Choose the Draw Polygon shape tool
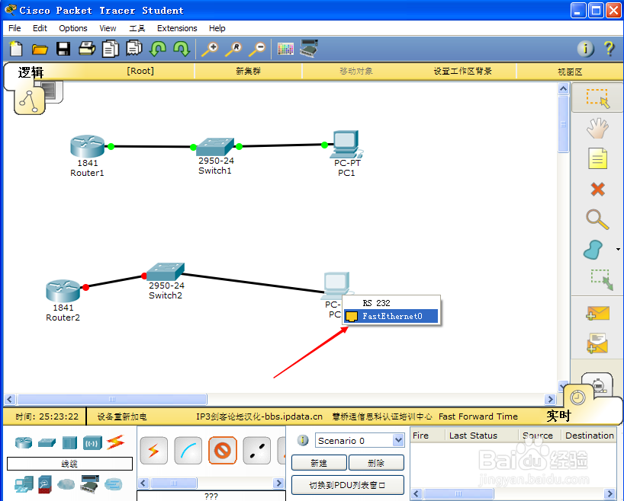 (x=593, y=250)
